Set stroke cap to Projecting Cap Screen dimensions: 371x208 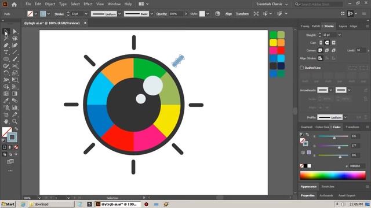coord(334,43)
